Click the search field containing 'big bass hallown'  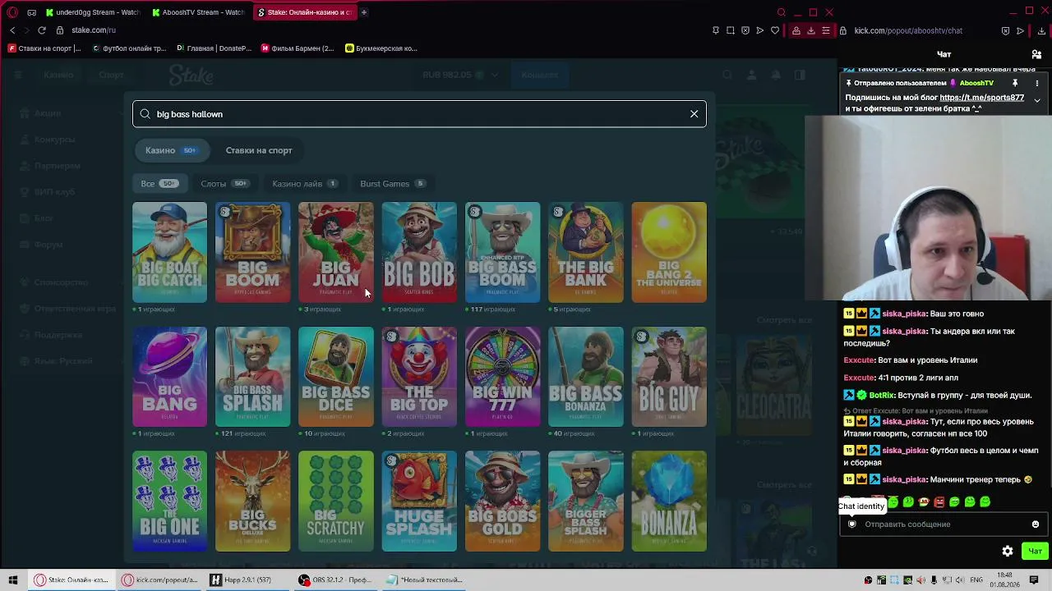tap(419, 114)
